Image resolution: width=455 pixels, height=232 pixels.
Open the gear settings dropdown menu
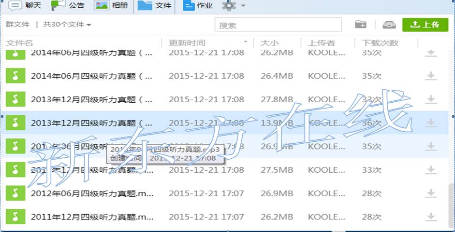[x=234, y=5]
